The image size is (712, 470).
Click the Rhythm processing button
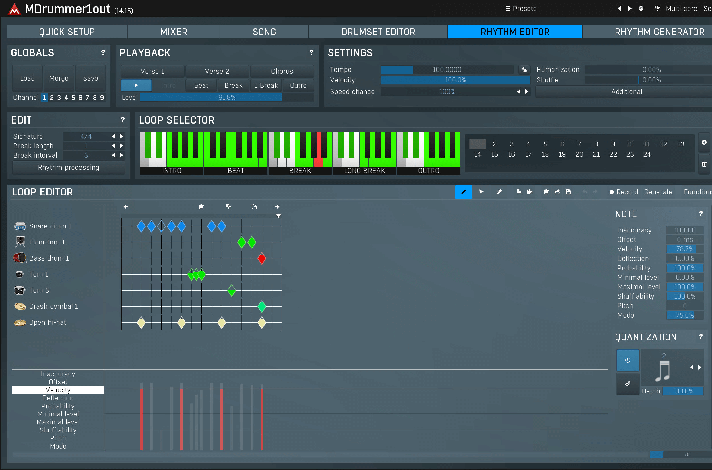pos(68,167)
